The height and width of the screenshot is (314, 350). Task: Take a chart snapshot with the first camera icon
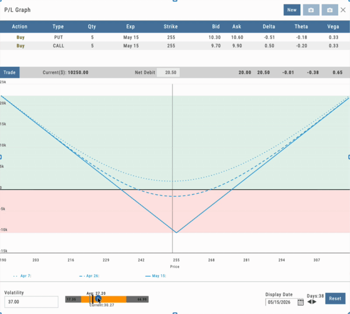311,10
